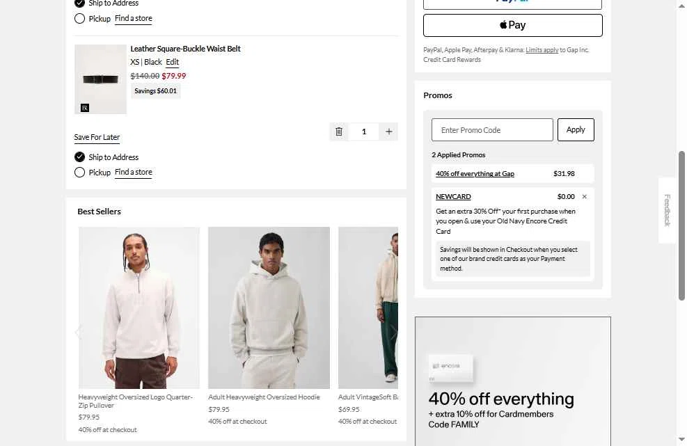Increase belt quantity with plus icon
687x446 pixels.
(389, 132)
